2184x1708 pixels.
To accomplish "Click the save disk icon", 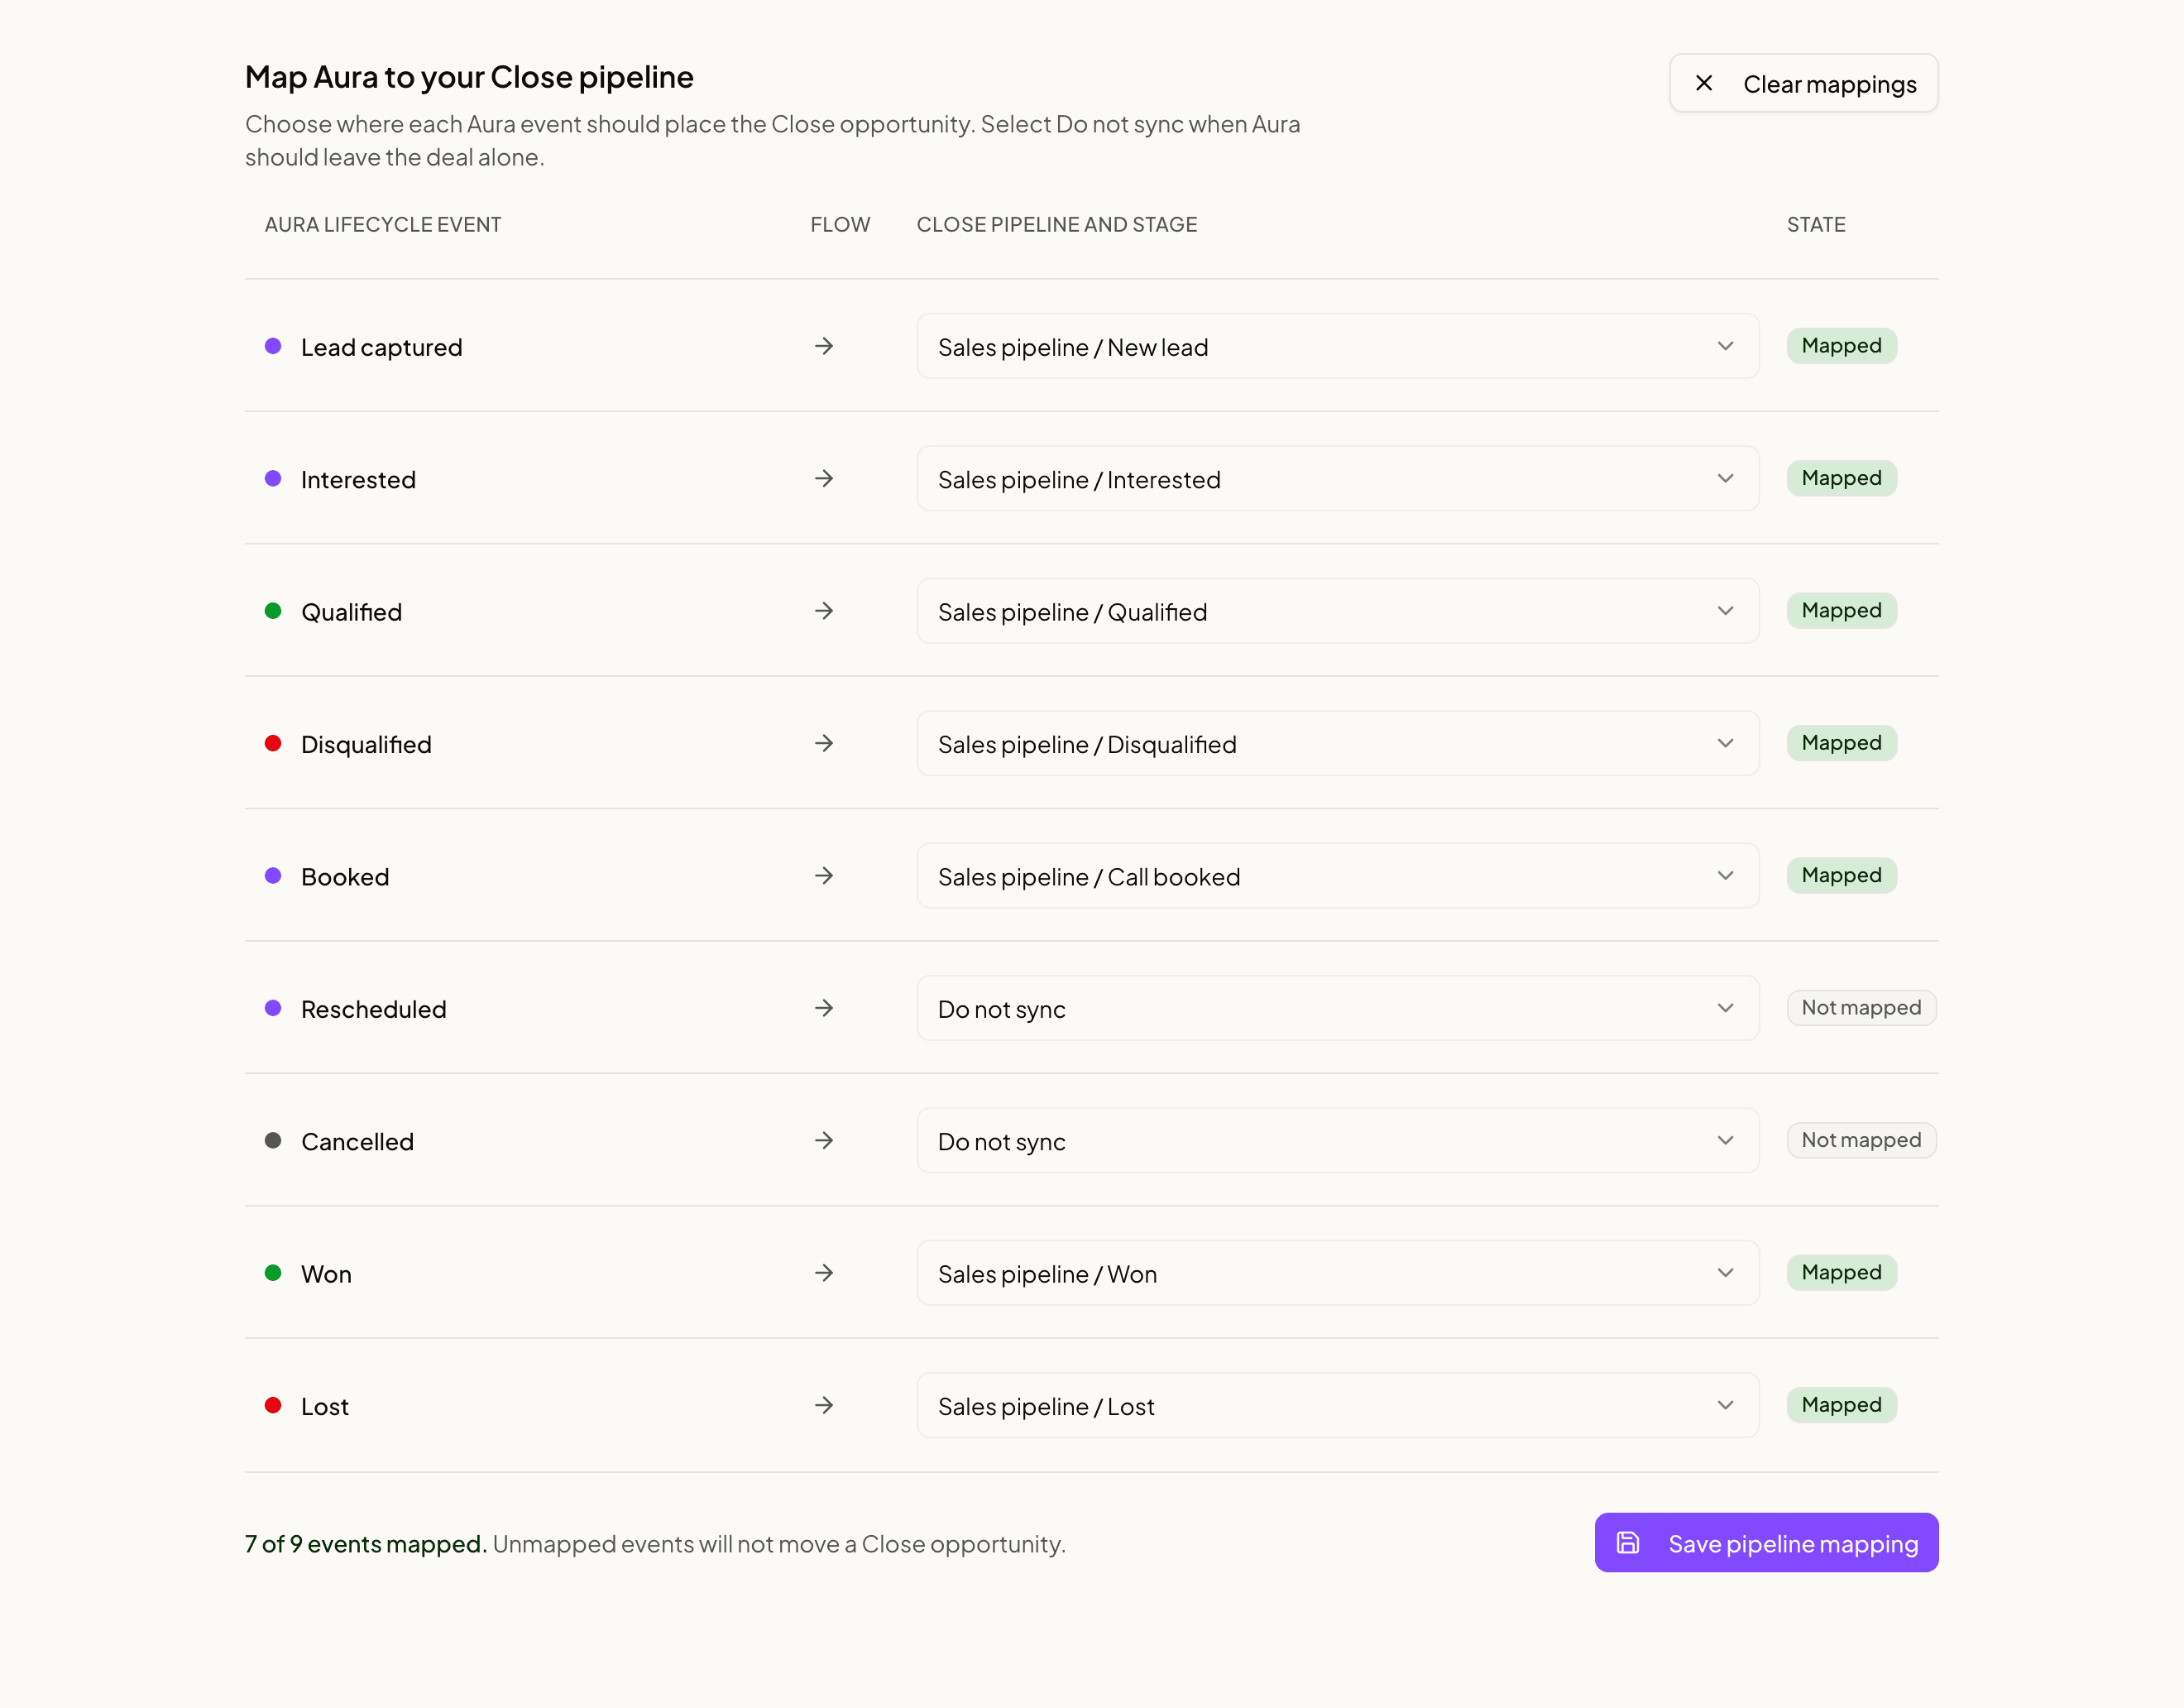I will (1628, 1542).
